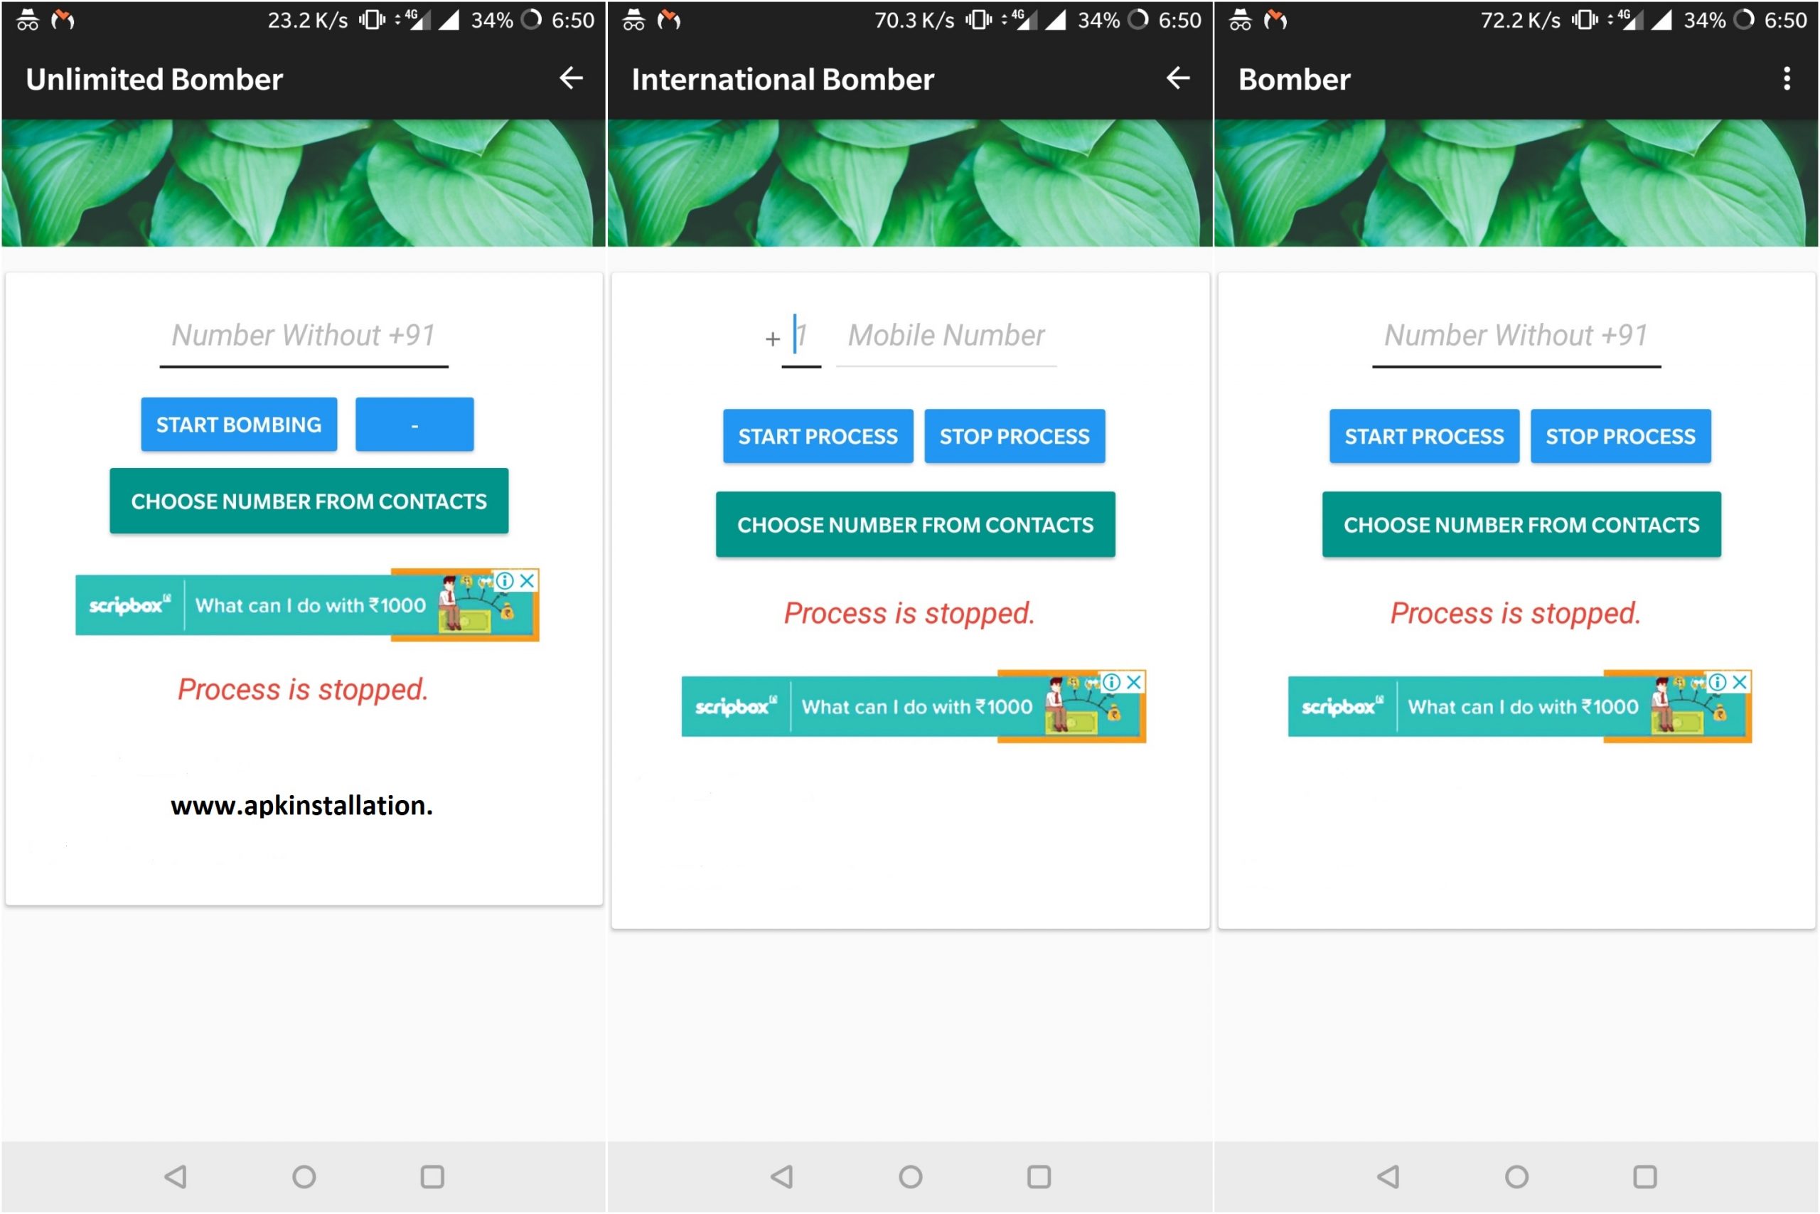Click the STOP PROCESS button in Bomber
The width and height of the screenshot is (1820, 1214).
1622,436
